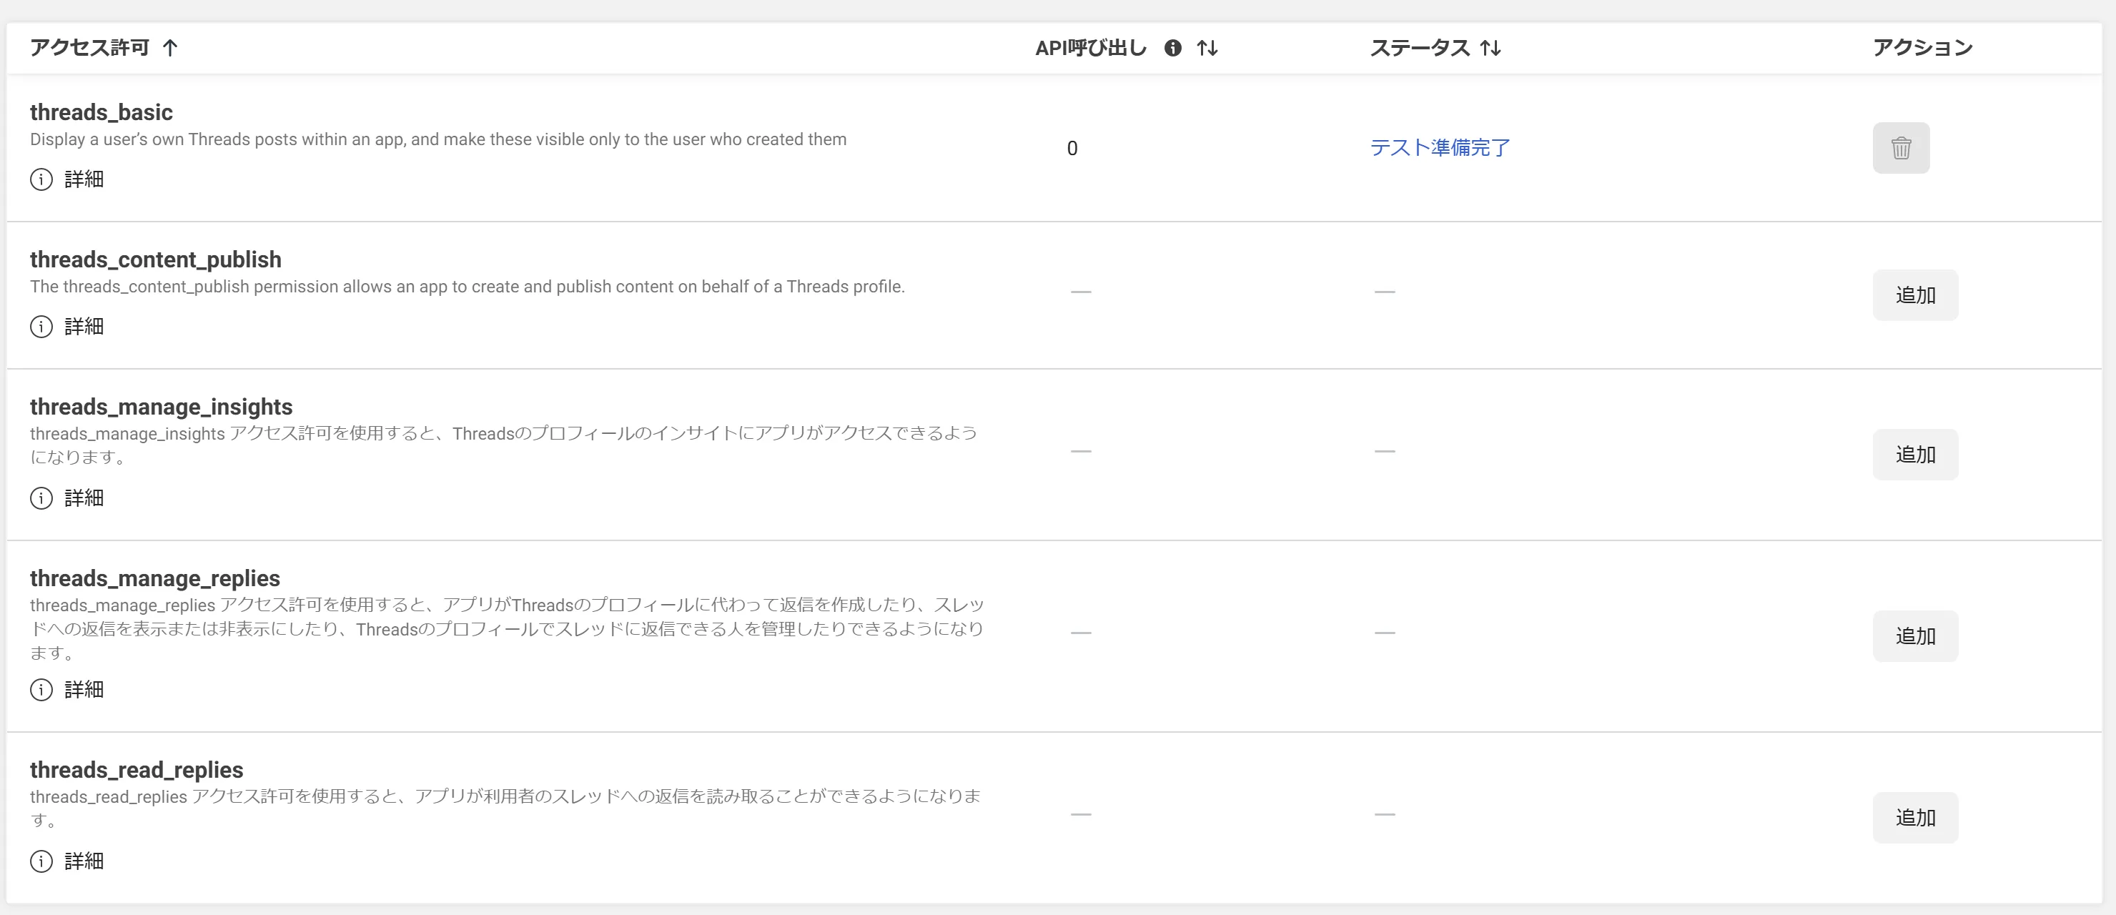Image resolution: width=2116 pixels, height=915 pixels.
Task: Click the sort arrows on API呼び出し column
Action: [1207, 48]
